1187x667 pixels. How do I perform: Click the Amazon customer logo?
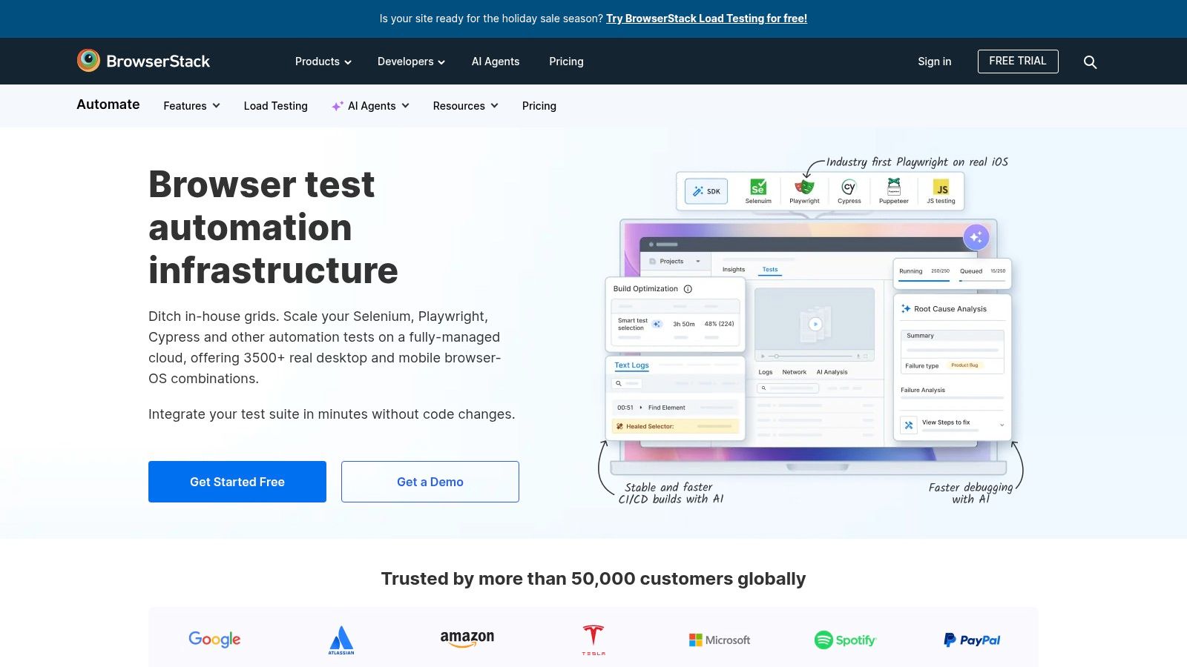click(x=467, y=639)
